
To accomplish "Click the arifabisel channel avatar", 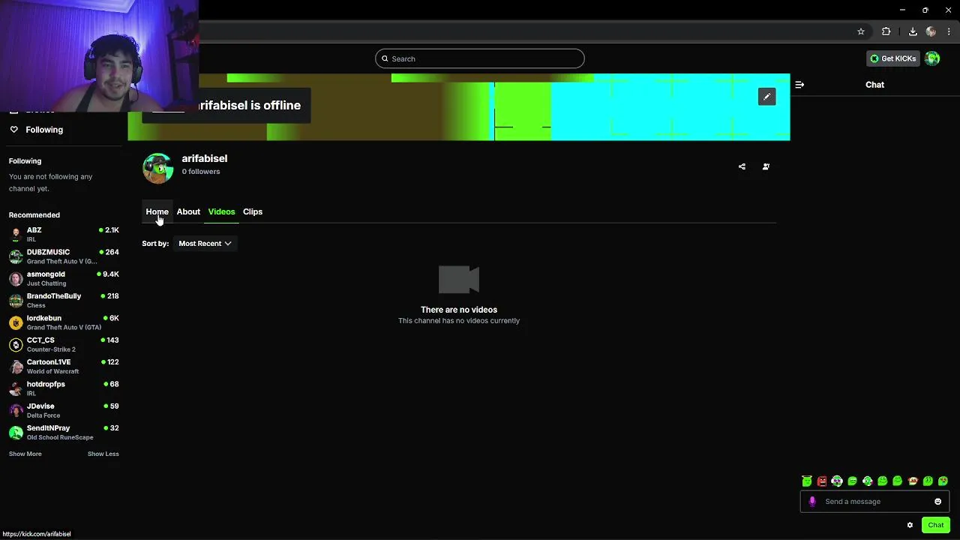I will [x=157, y=168].
